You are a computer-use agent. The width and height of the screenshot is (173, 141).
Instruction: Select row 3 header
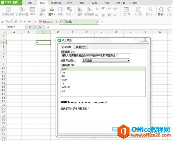pos(3,43)
